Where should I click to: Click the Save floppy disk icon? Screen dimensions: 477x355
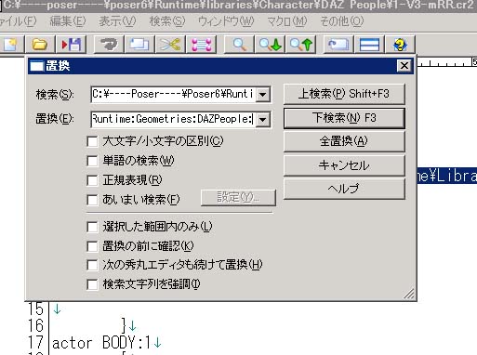click(72, 45)
